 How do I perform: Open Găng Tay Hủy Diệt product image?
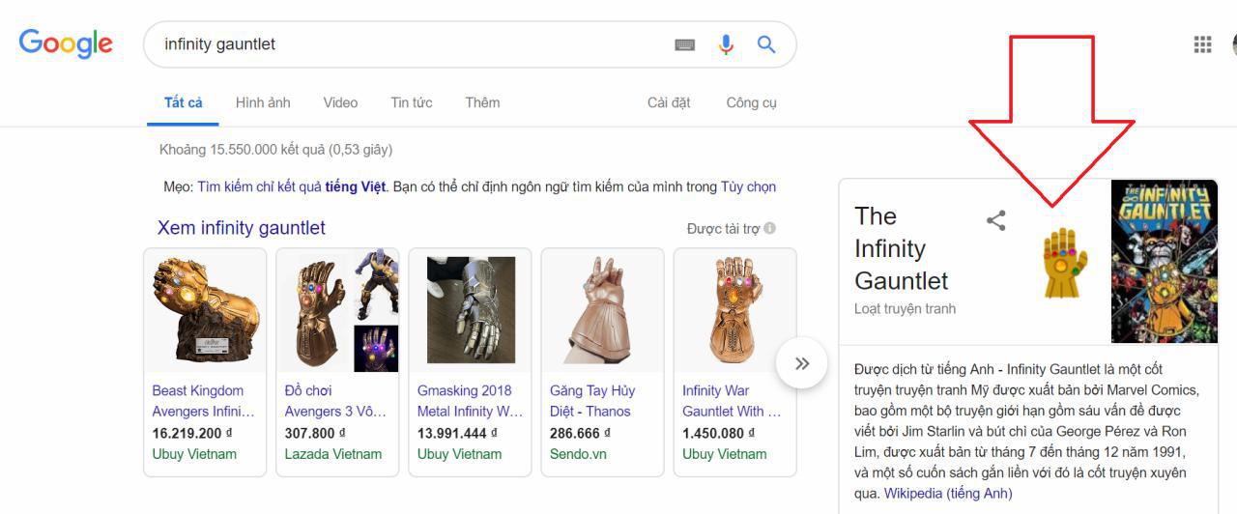[x=603, y=310]
